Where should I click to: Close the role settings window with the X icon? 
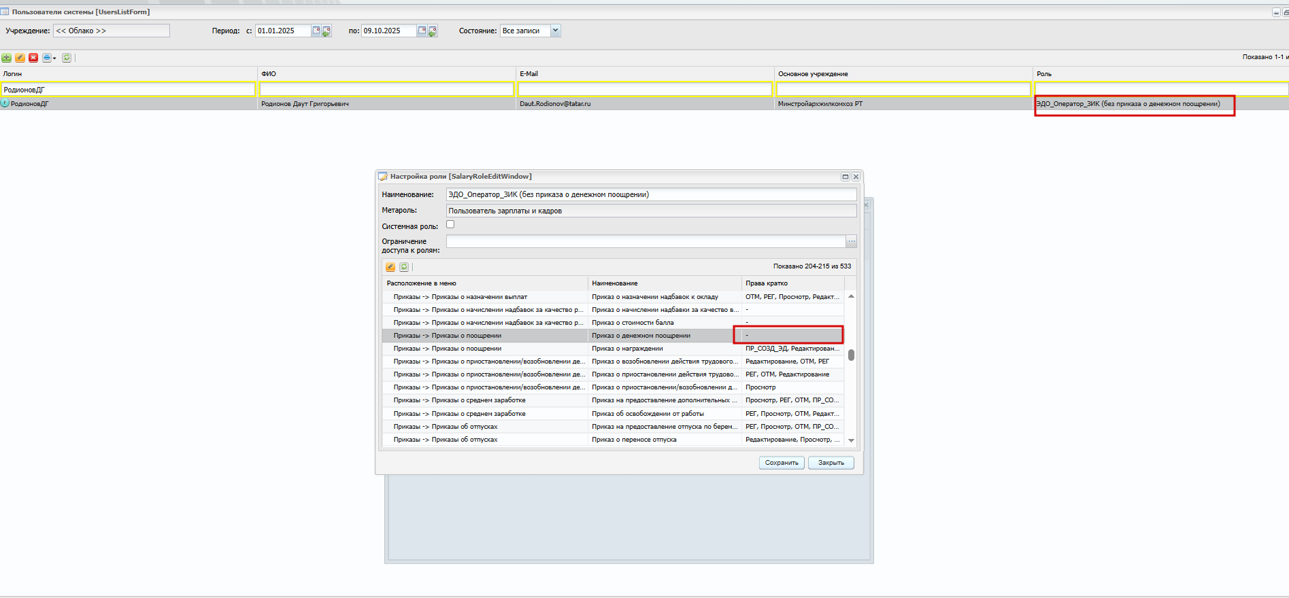(856, 177)
